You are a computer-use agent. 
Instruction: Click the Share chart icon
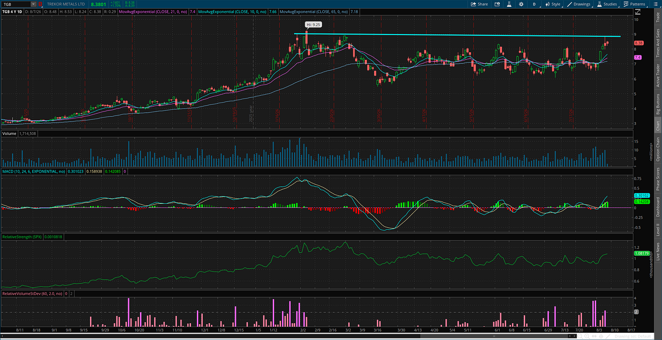coord(479,4)
